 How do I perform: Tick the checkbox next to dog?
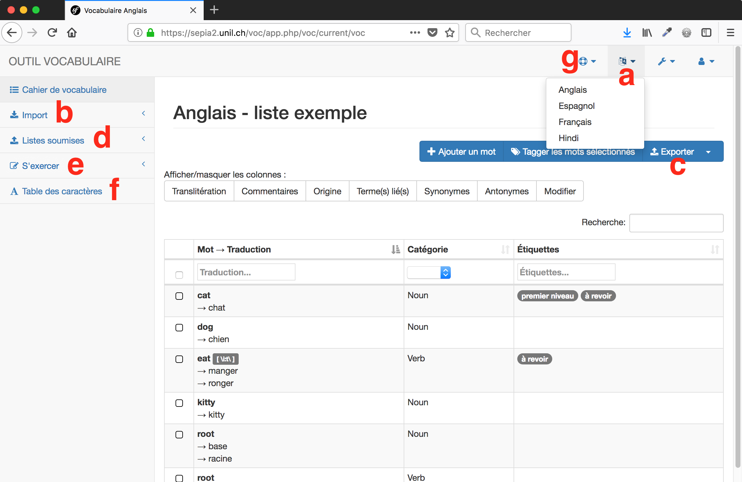[x=179, y=327]
